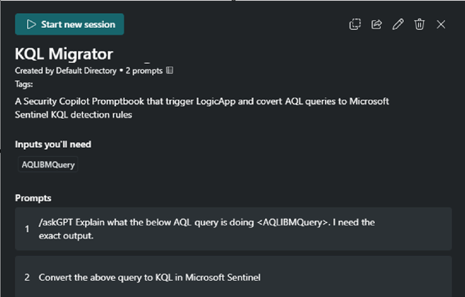The width and height of the screenshot is (465, 297).
Task: Click the promptbook description text
Action: click(201, 107)
